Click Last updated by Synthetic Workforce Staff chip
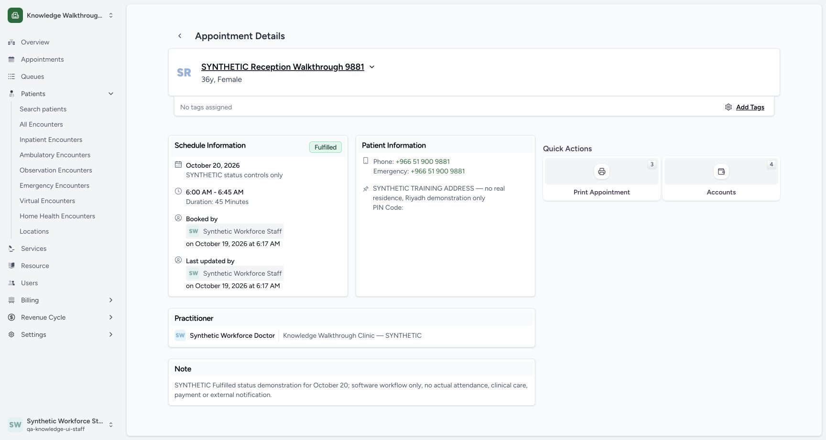This screenshot has width=826, height=440. click(x=235, y=273)
